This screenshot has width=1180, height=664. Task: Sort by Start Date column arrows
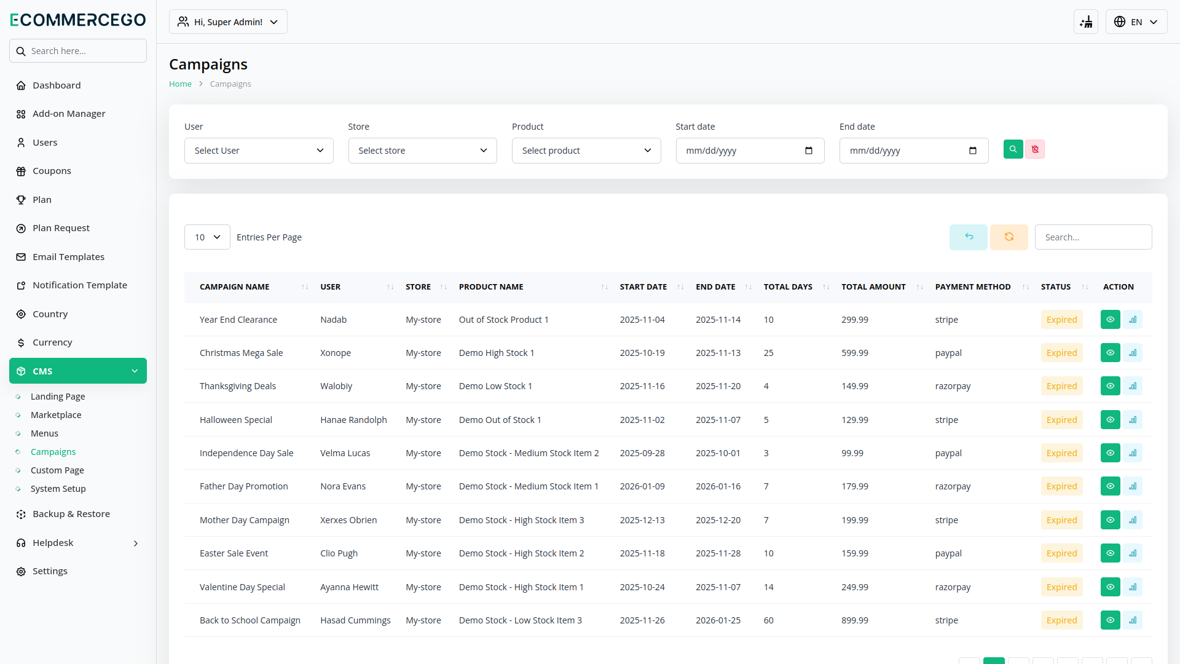[680, 287]
